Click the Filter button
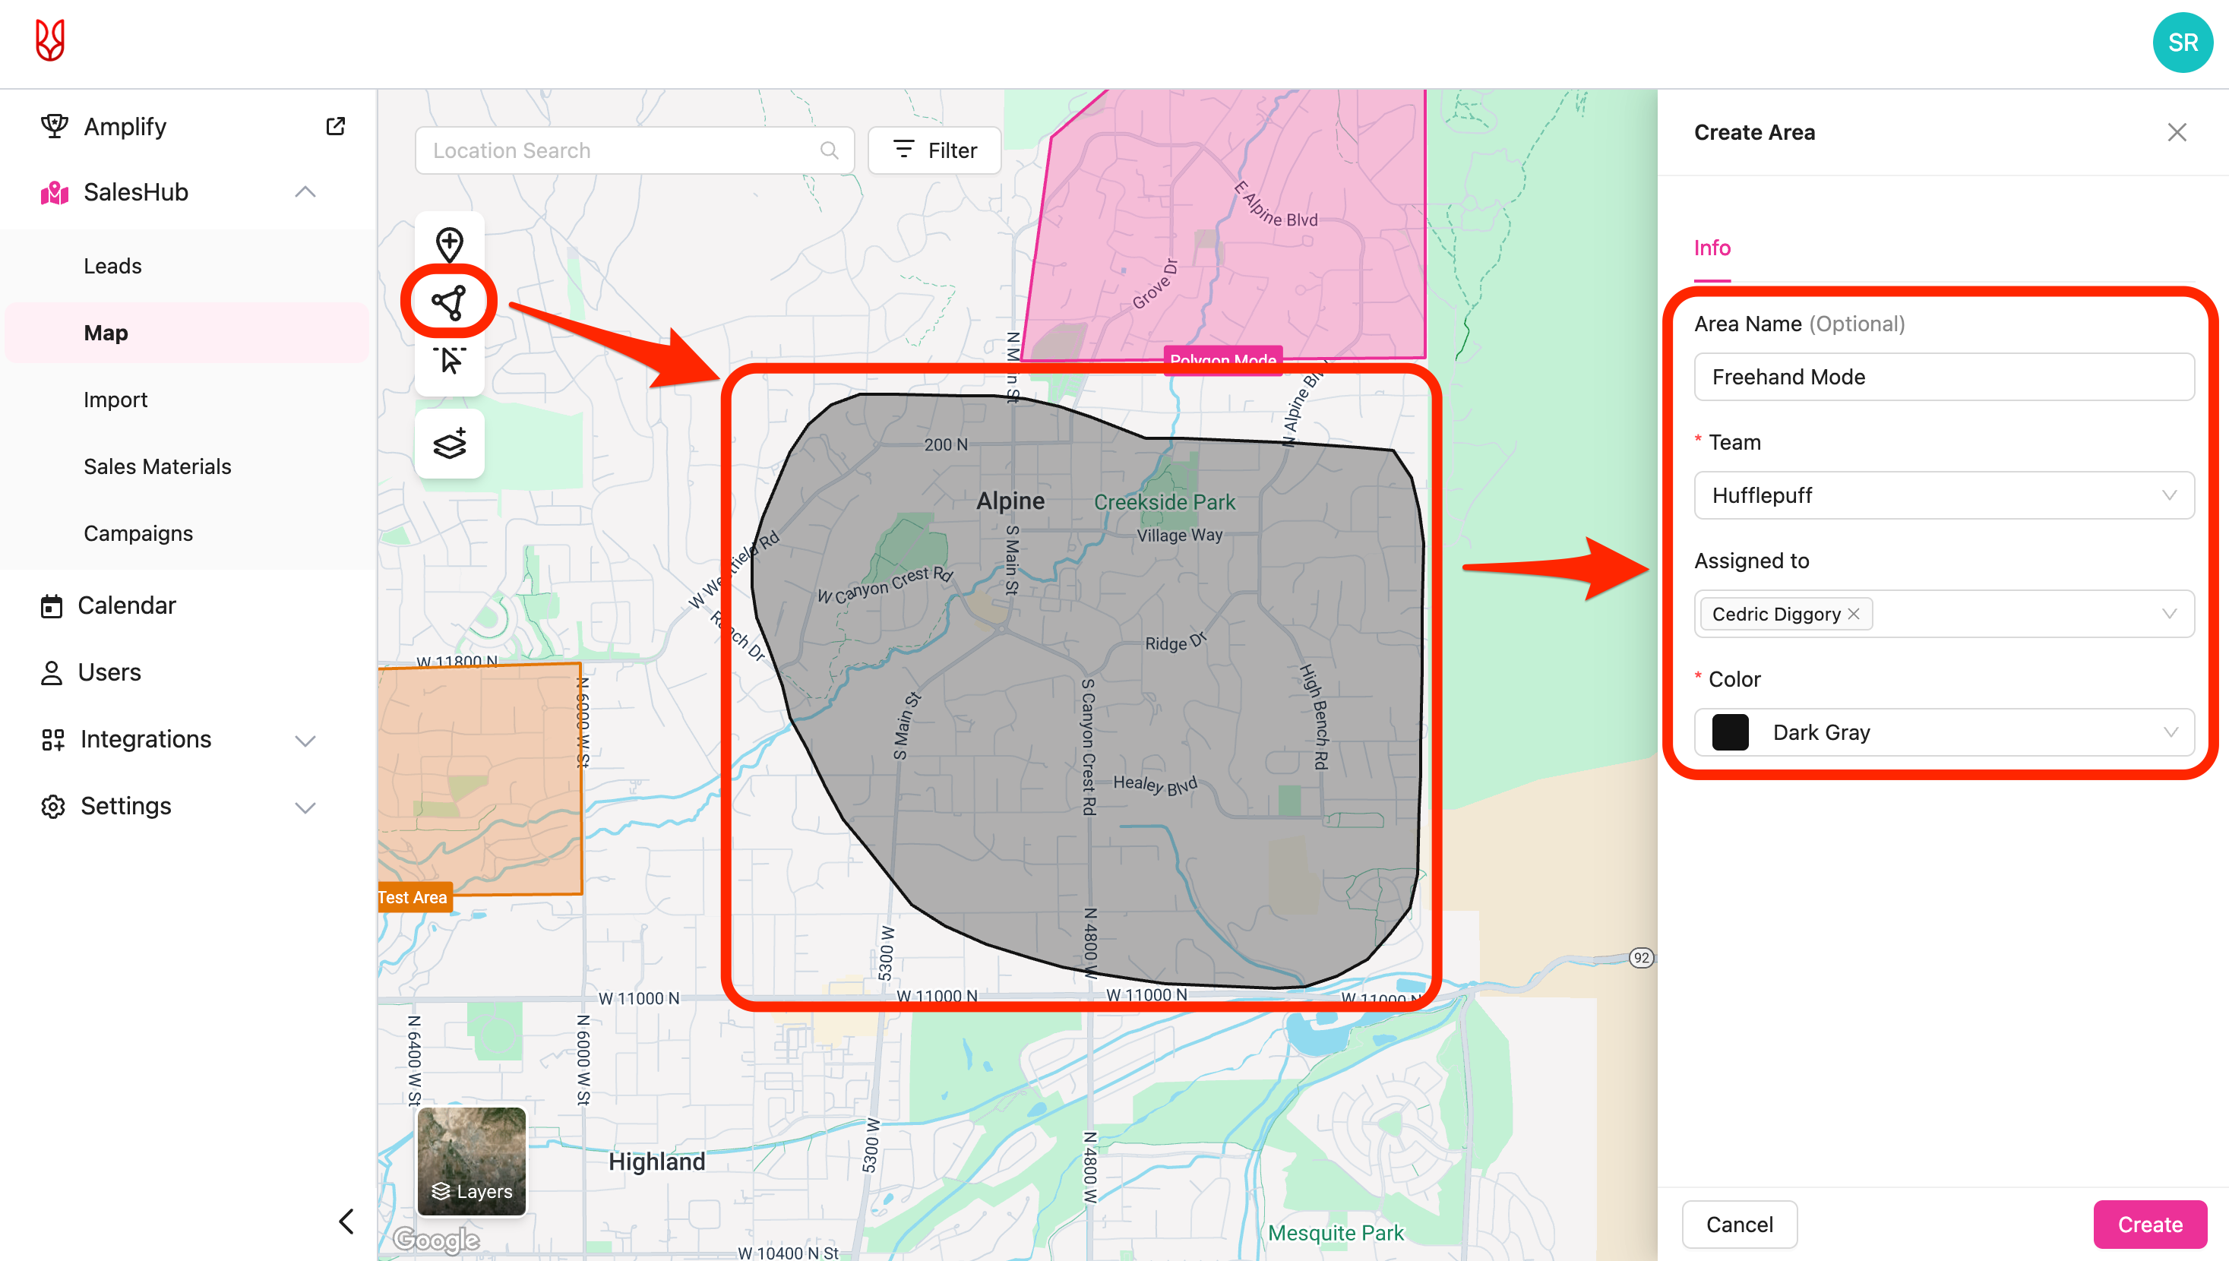 tap(934, 150)
